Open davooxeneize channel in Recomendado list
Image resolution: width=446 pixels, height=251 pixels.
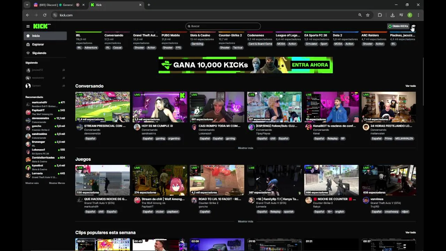[45, 120]
